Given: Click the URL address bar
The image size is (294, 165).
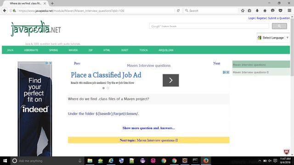Looking at the screenshot, I should pos(96,11).
